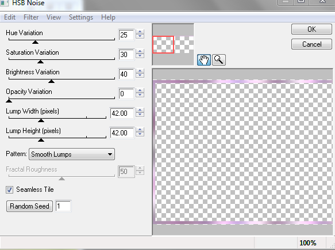The height and width of the screenshot is (250, 335).
Task: Click the Lump Height slider handle
Action: 41,140
